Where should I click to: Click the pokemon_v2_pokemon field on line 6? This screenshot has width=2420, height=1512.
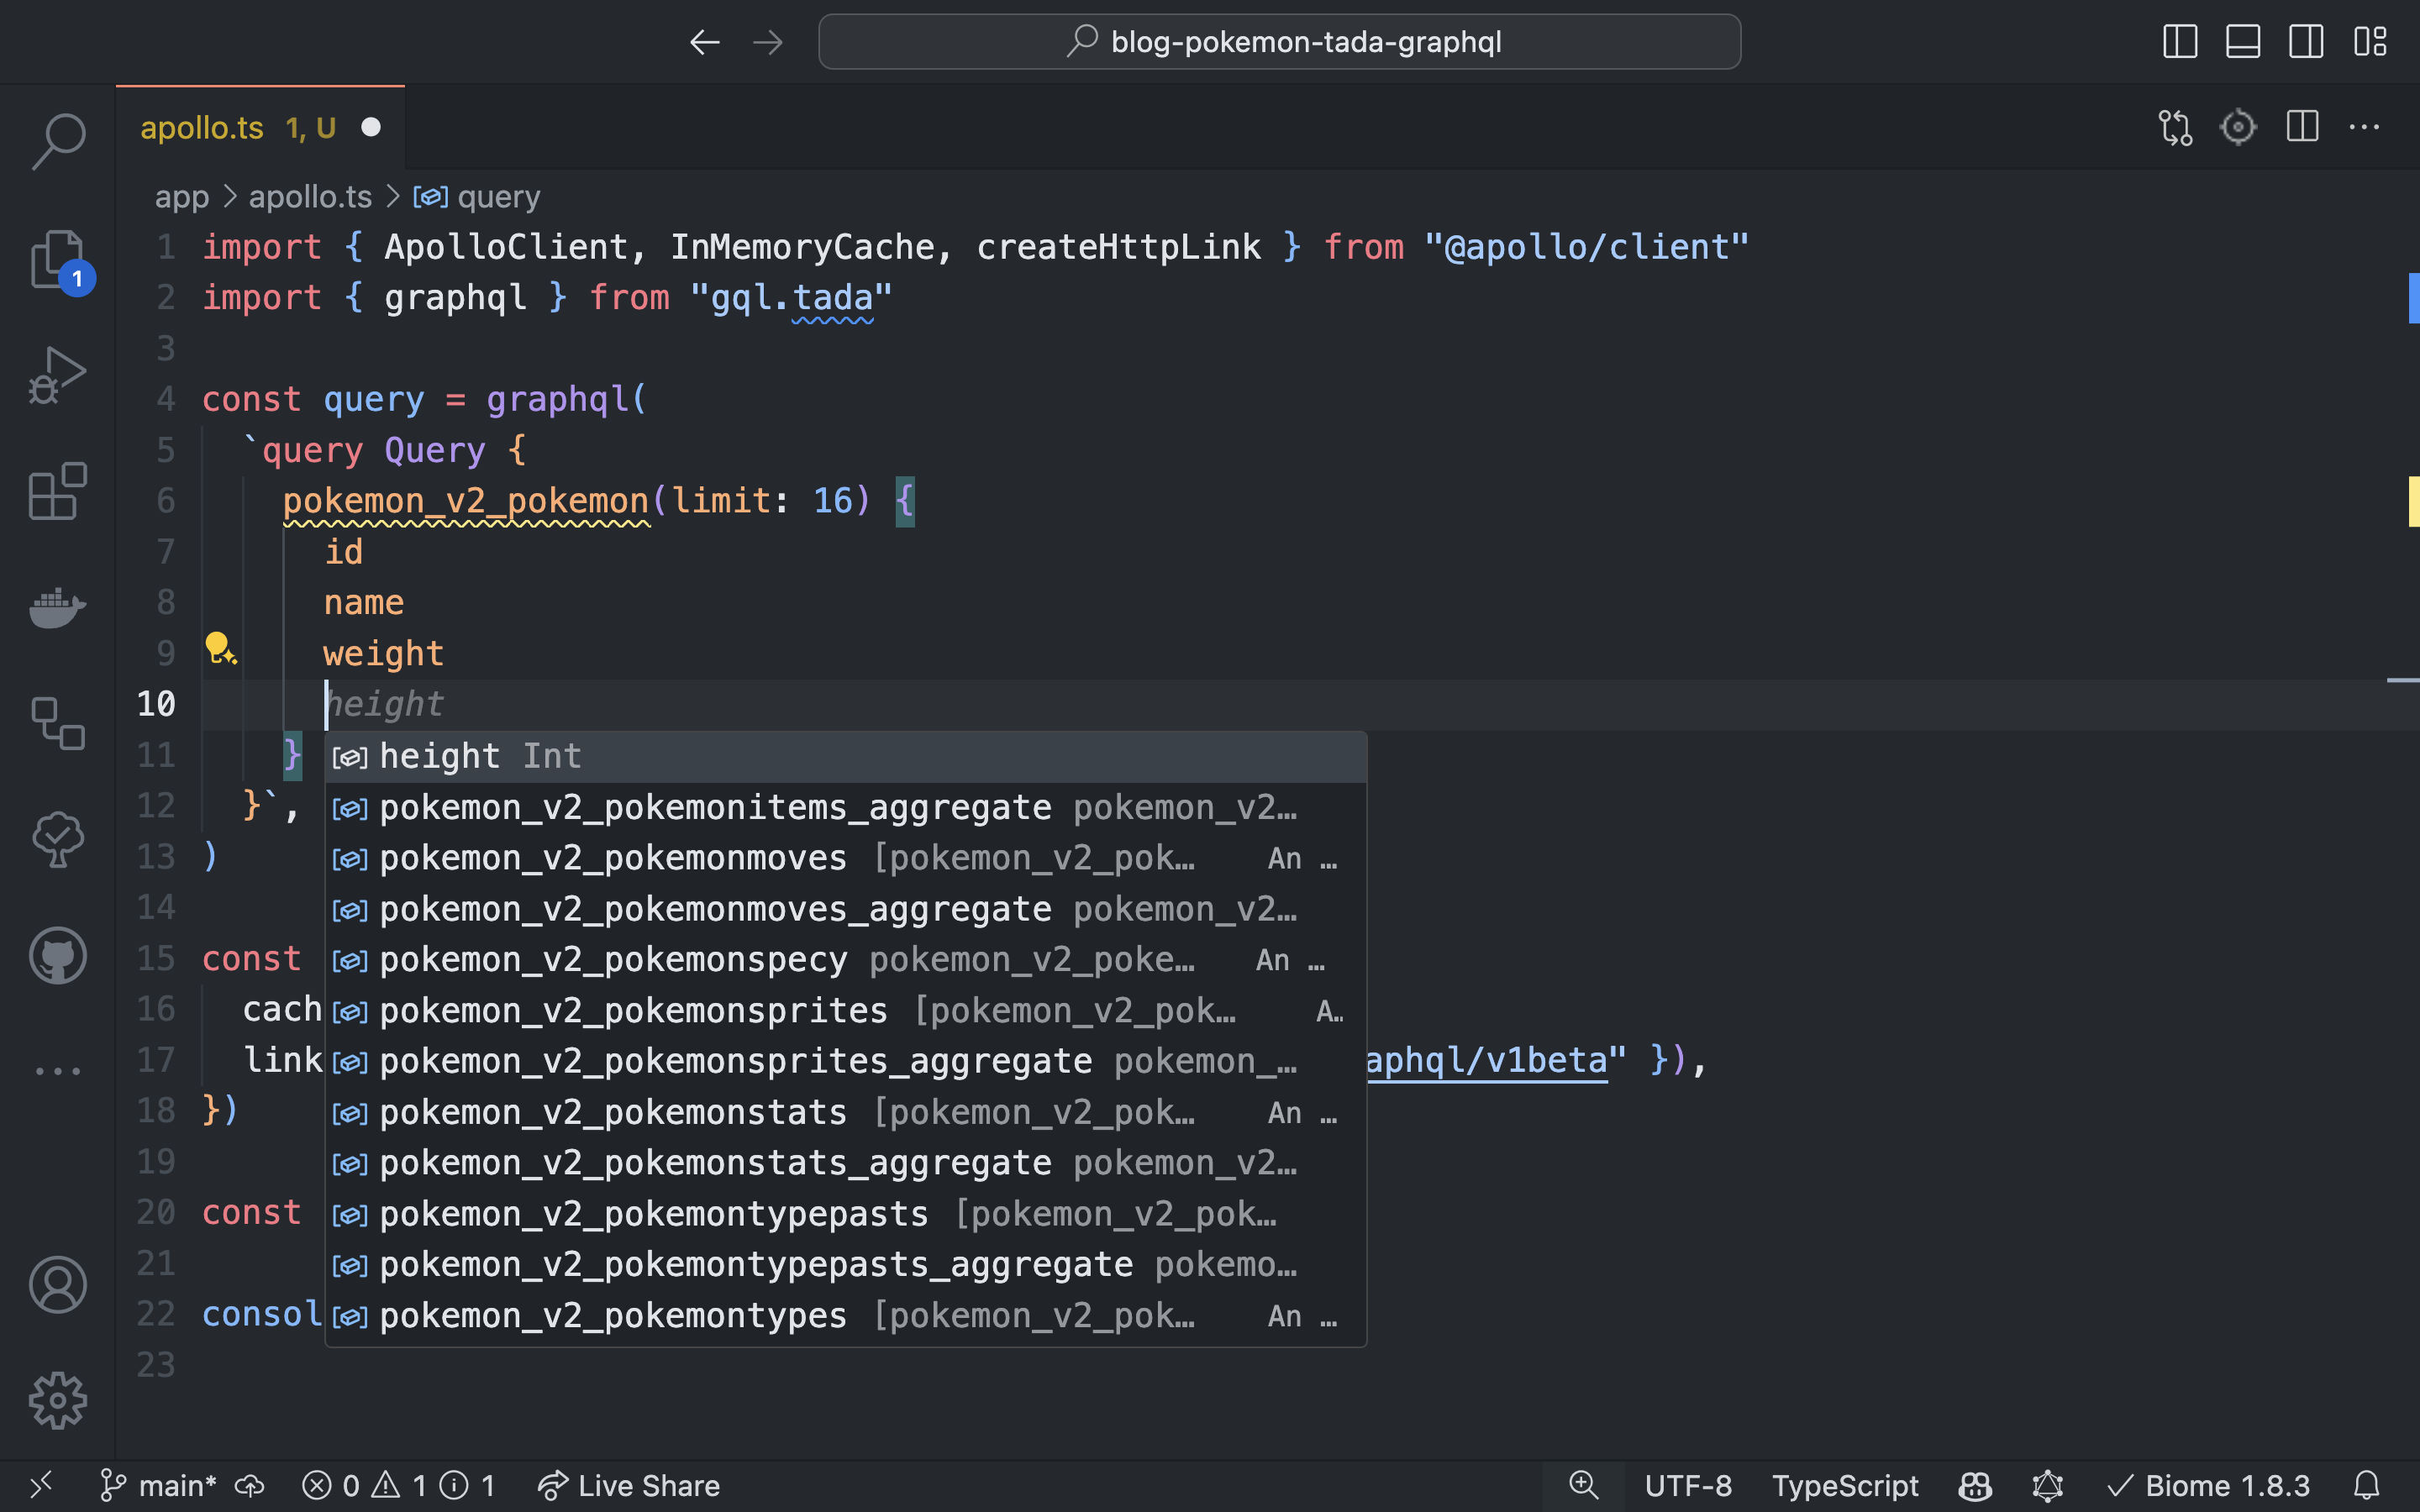pyautogui.click(x=466, y=501)
